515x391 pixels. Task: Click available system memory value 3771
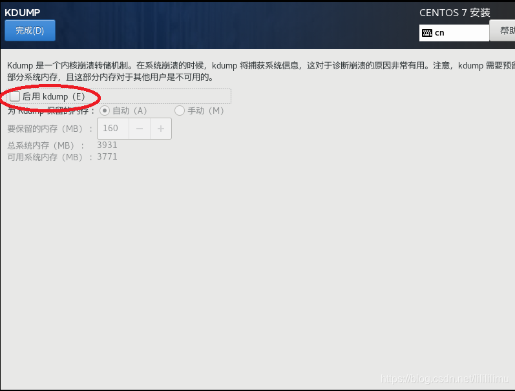point(107,157)
